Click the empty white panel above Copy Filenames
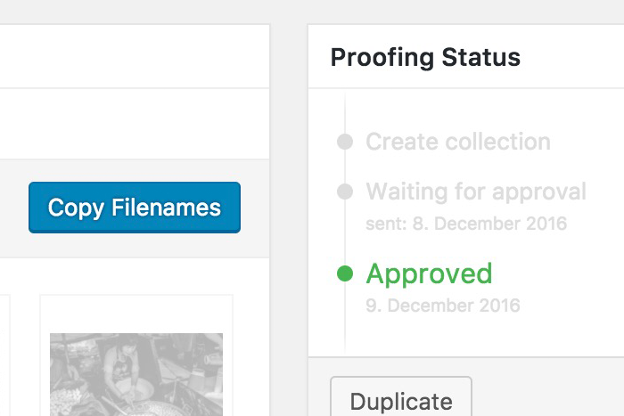 [x=134, y=125]
